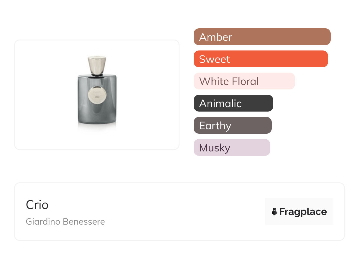Open the Crio fragrance title
The image size is (359, 255).
click(37, 205)
